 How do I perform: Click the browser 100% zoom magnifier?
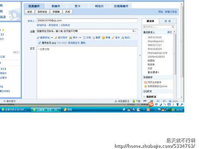click(x=170, y=101)
